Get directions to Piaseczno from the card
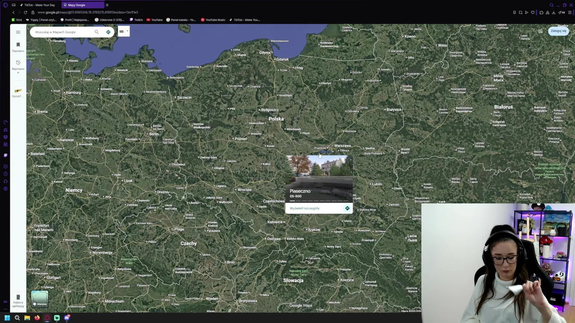The image size is (575, 323). pos(347,208)
